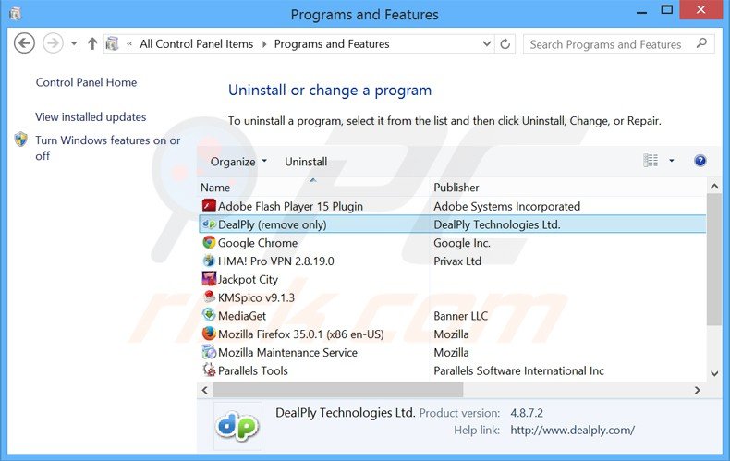Click the window system menu icon in title bar

click(15, 14)
